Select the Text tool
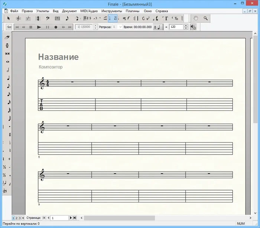The image size is (260, 228). (x=165, y=19)
